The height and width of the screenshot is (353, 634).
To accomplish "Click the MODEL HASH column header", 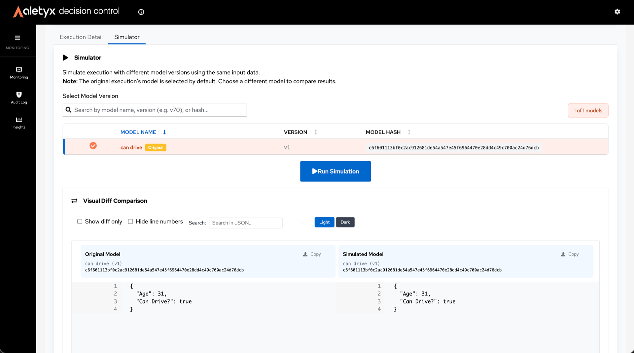I will (x=383, y=132).
